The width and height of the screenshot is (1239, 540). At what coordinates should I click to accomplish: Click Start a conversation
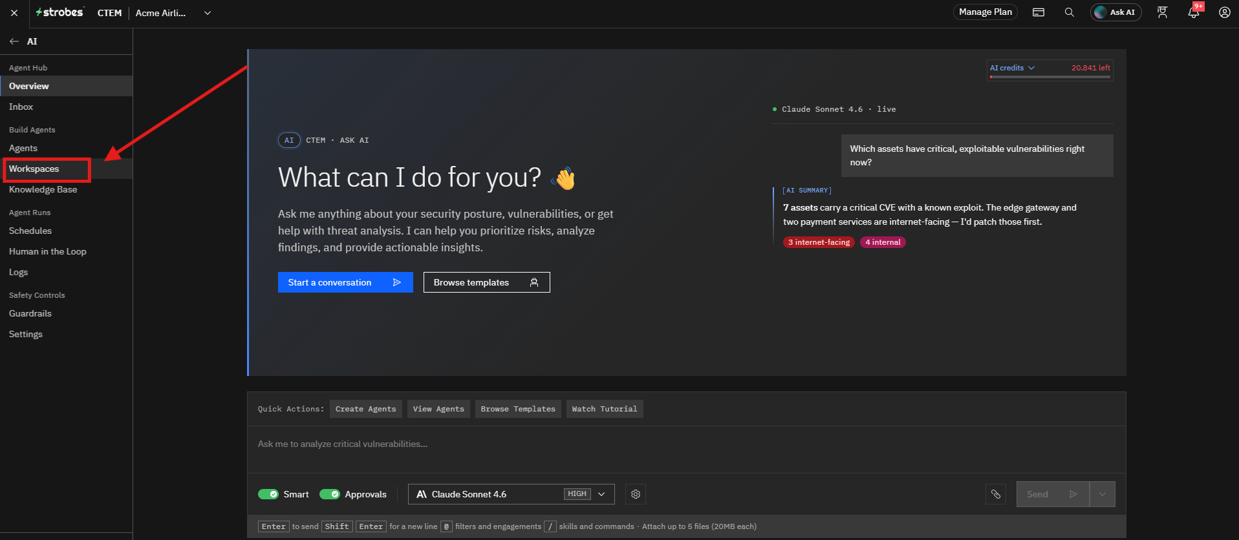point(345,282)
